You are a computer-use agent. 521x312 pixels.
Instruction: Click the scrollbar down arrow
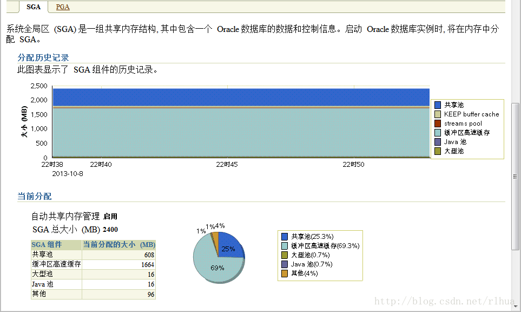pyautogui.click(x=516, y=307)
